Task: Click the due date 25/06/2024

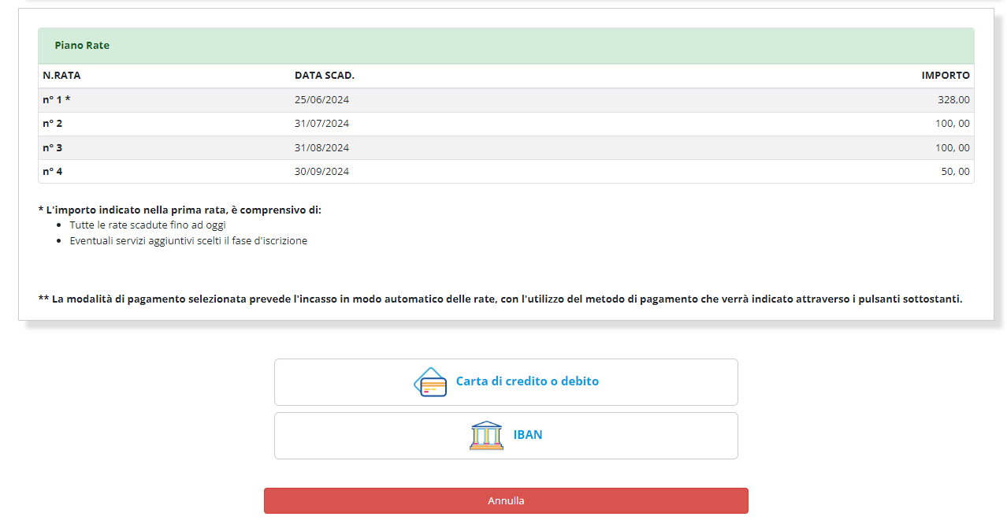Action: tap(322, 100)
